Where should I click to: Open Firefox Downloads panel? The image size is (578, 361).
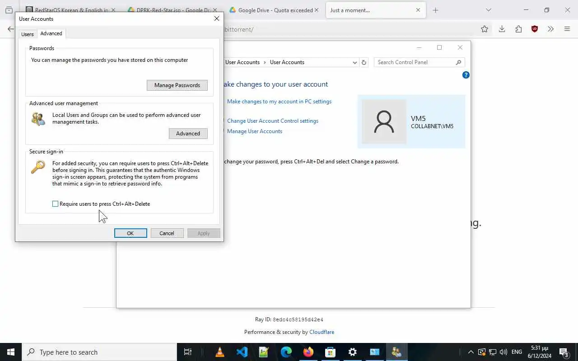click(502, 29)
